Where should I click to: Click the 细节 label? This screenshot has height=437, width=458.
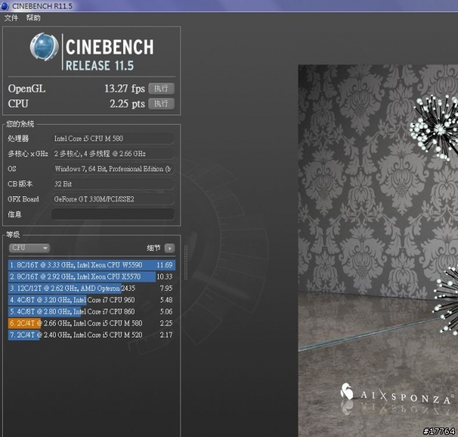(x=154, y=248)
